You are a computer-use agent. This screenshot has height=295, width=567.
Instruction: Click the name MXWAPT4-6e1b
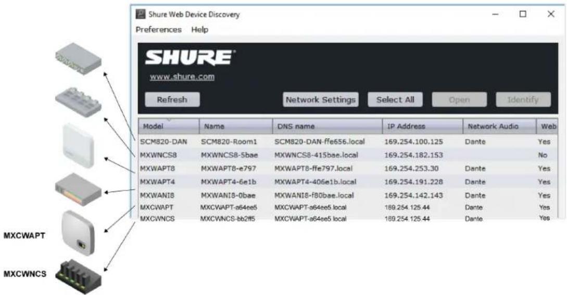(229, 182)
